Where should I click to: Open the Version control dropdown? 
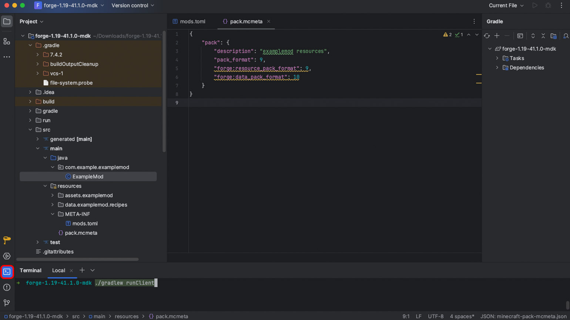click(133, 6)
